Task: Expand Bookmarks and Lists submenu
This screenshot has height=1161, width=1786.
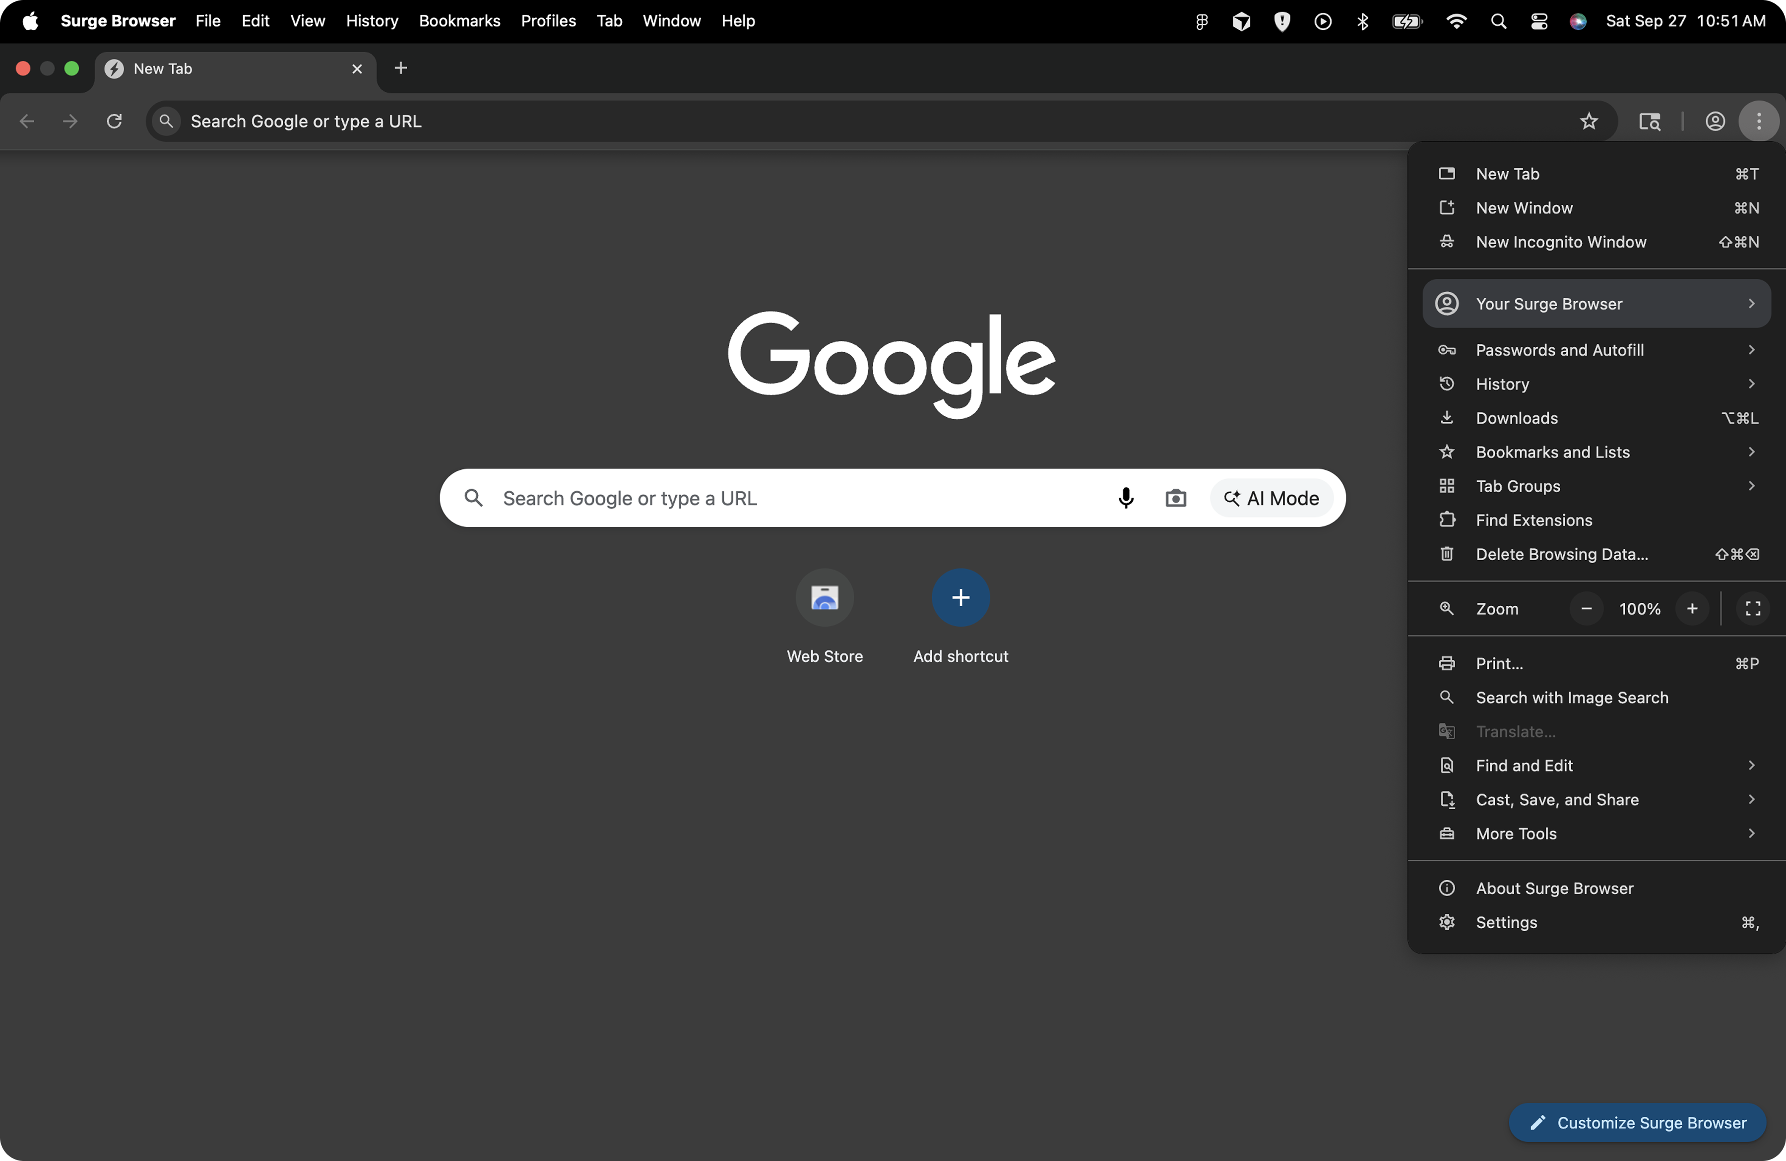Action: click(x=1596, y=452)
